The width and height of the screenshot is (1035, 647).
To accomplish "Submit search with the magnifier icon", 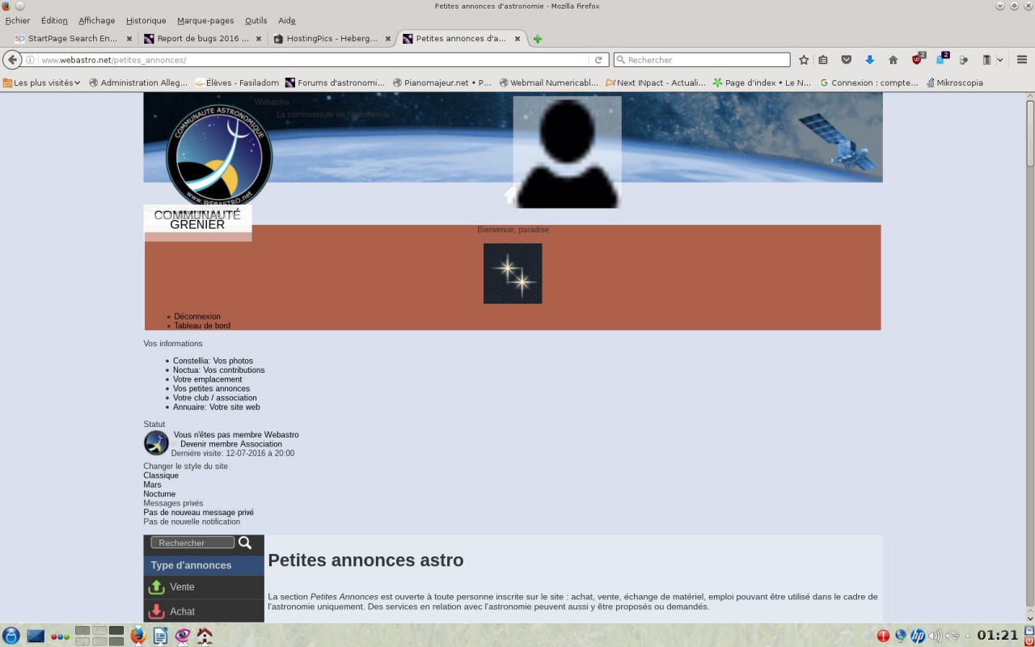I will (x=245, y=543).
